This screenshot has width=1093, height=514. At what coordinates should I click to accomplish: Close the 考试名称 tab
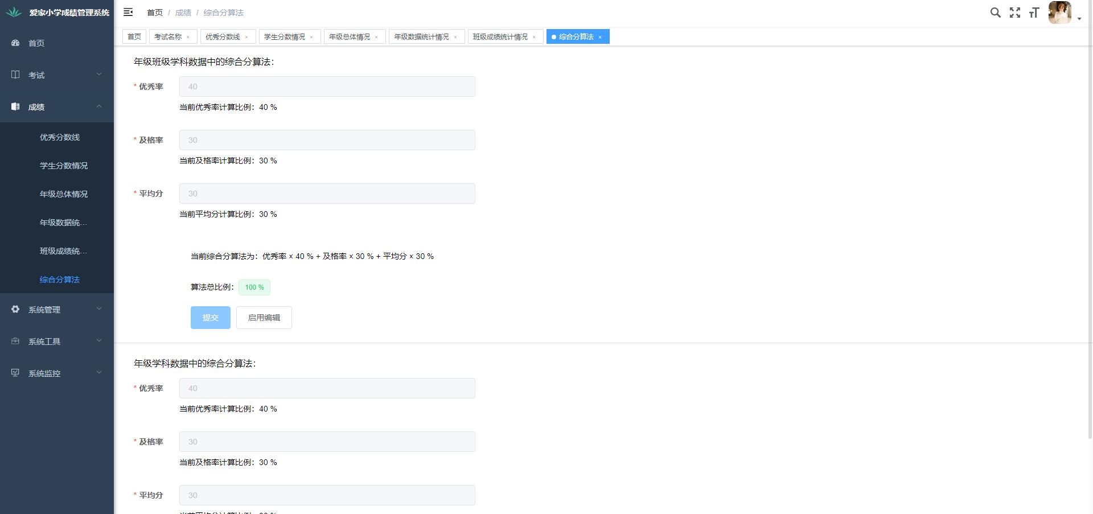click(188, 37)
